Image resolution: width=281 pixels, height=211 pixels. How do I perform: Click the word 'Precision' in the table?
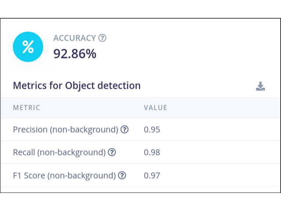[x=30, y=130]
